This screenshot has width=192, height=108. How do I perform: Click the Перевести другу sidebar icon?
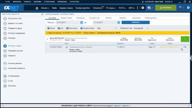5,28
